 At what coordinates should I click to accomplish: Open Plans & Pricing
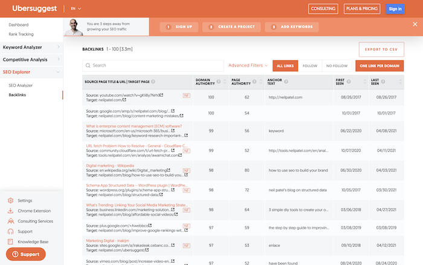point(362,8)
